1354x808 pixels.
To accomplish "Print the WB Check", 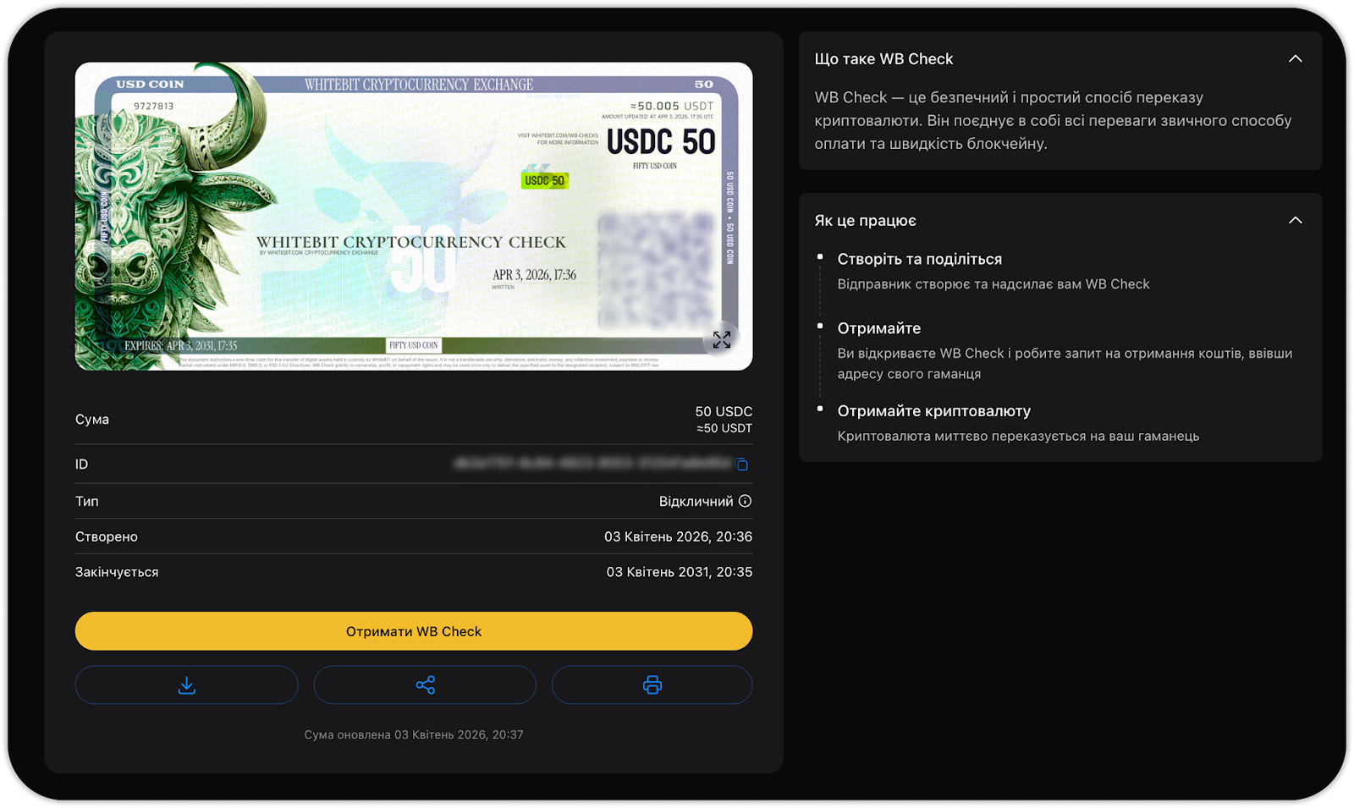I will (652, 684).
